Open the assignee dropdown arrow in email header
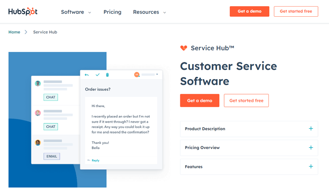 [x=157, y=74]
